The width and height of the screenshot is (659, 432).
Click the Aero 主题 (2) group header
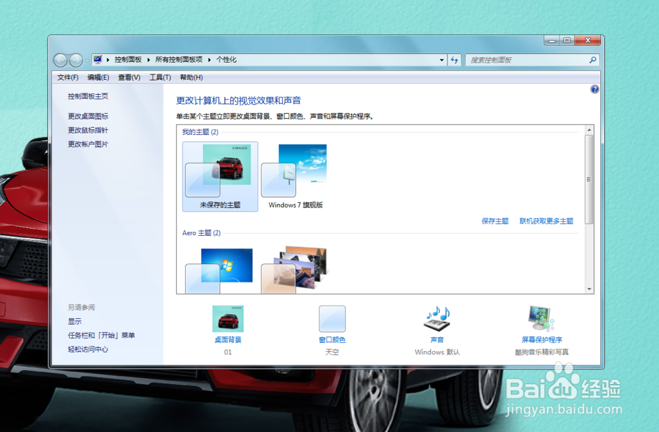pos(201,232)
